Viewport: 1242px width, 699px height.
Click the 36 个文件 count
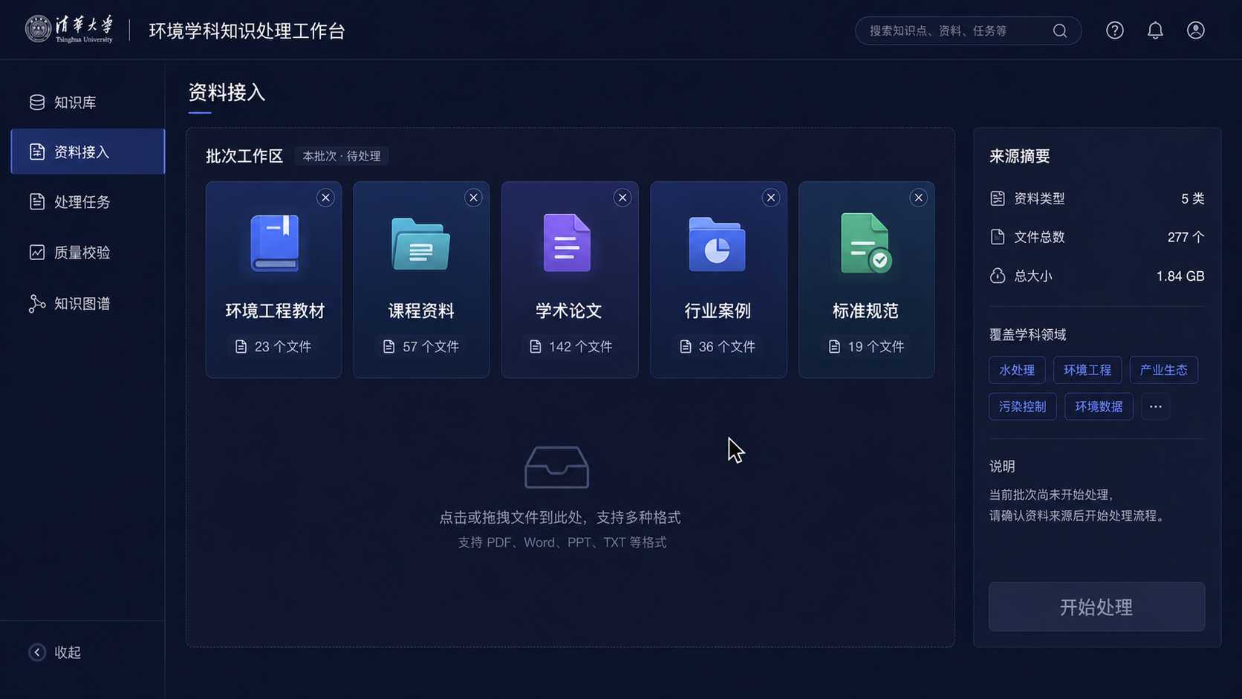[718, 347]
